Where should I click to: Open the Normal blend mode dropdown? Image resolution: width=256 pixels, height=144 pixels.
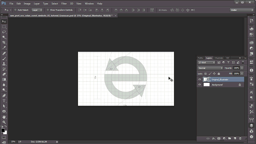pos(210,68)
